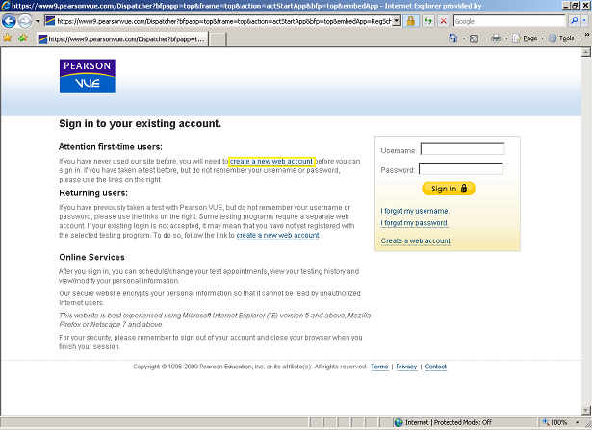The image size is (592, 430).
Task: Click the RSS Feeds icon
Action: [475, 38]
